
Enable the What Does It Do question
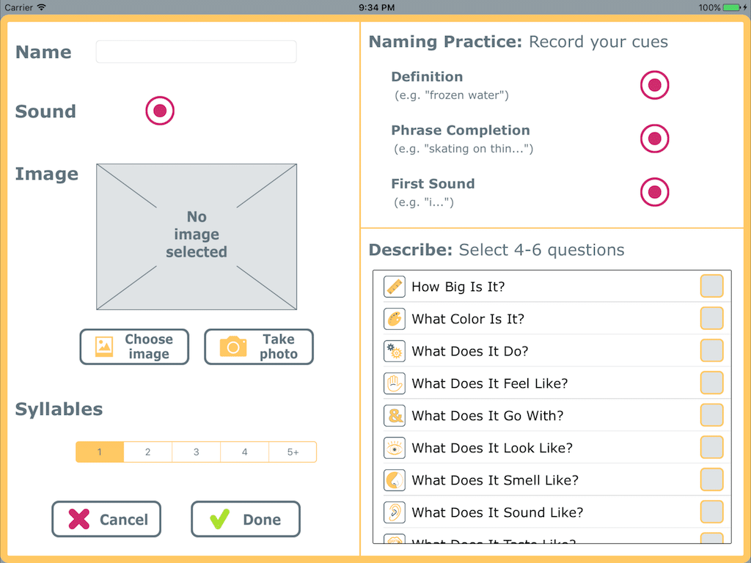click(x=711, y=350)
